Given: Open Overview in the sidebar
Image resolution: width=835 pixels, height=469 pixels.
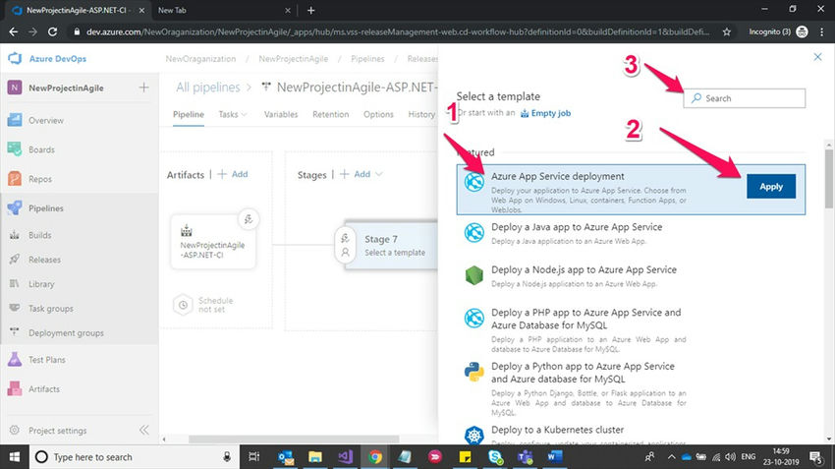Looking at the screenshot, I should click(x=46, y=121).
